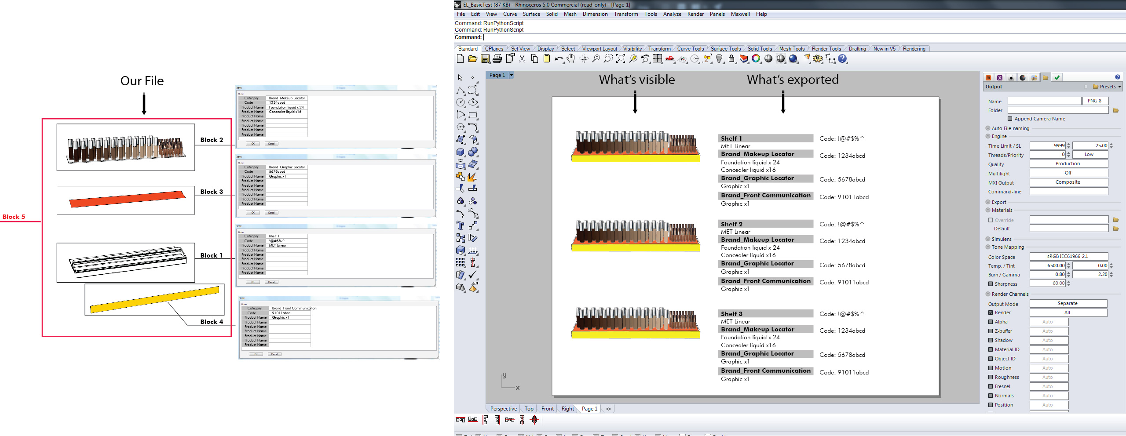Select the Rotate view toolbar icon
Screen dimensions: 1126x436
(583, 59)
